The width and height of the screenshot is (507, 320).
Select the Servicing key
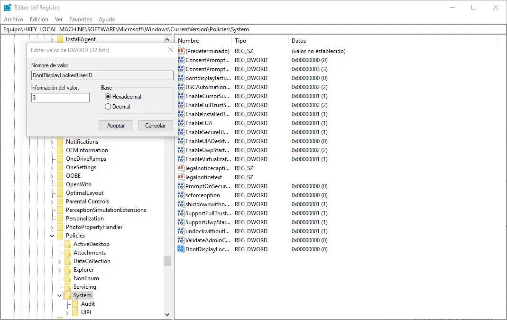click(85, 287)
